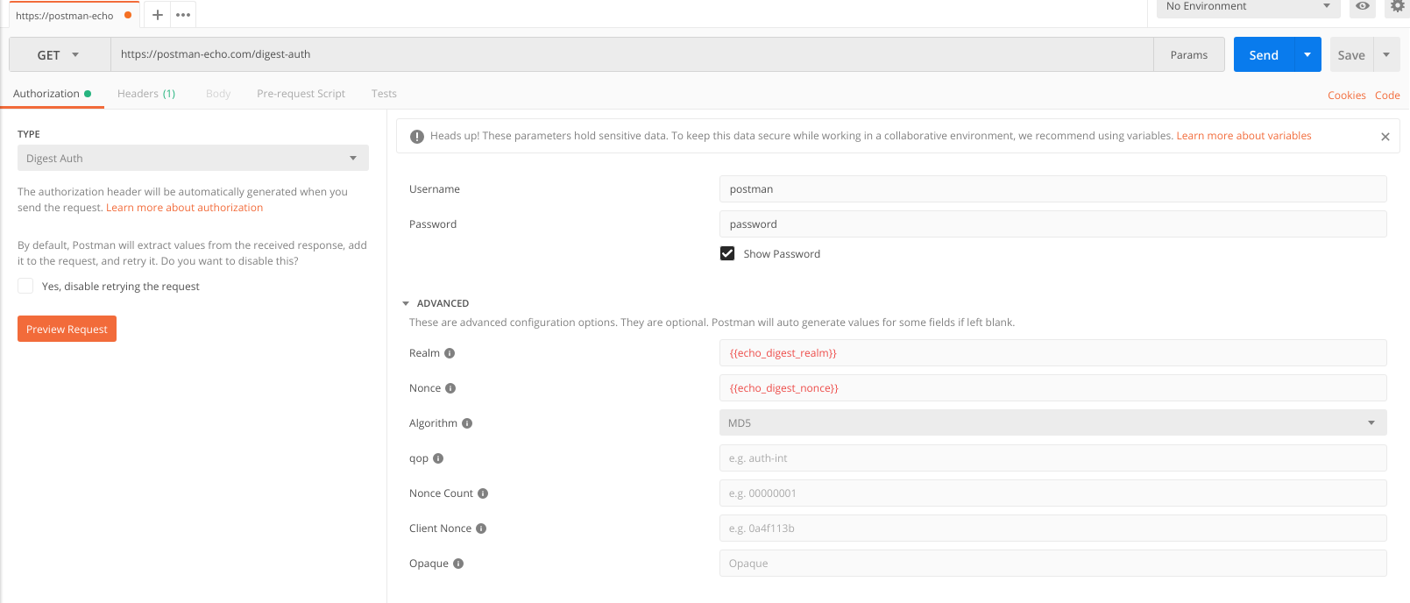Toggle the Show Password checkbox
This screenshot has height=603, width=1410.
click(727, 253)
